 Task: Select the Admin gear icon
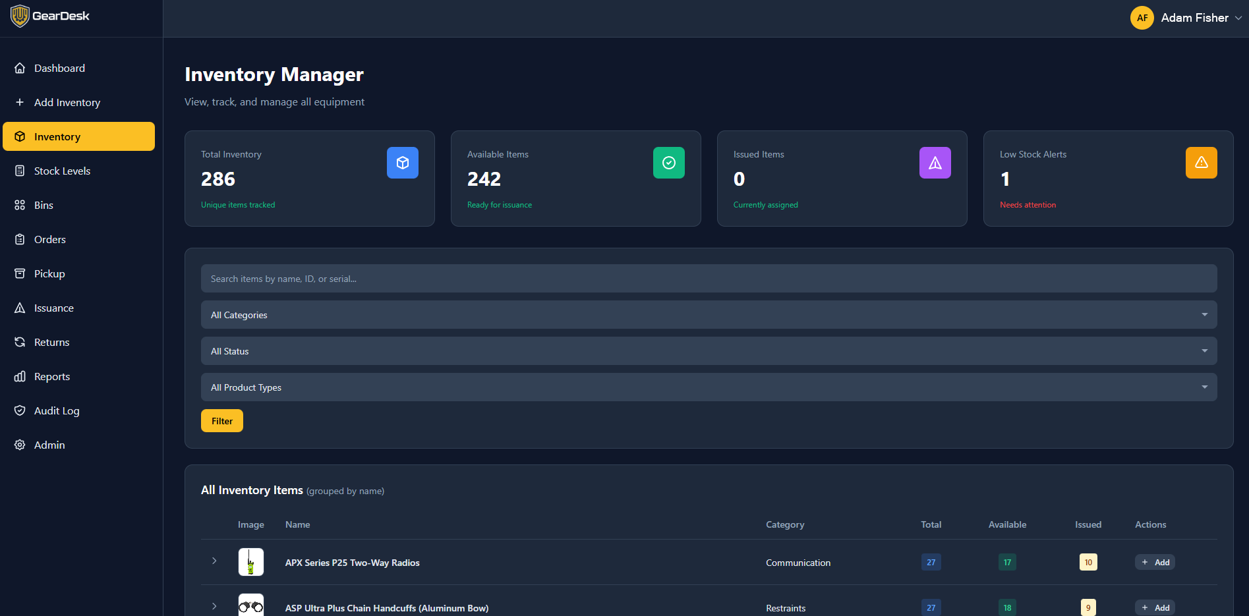click(x=20, y=445)
